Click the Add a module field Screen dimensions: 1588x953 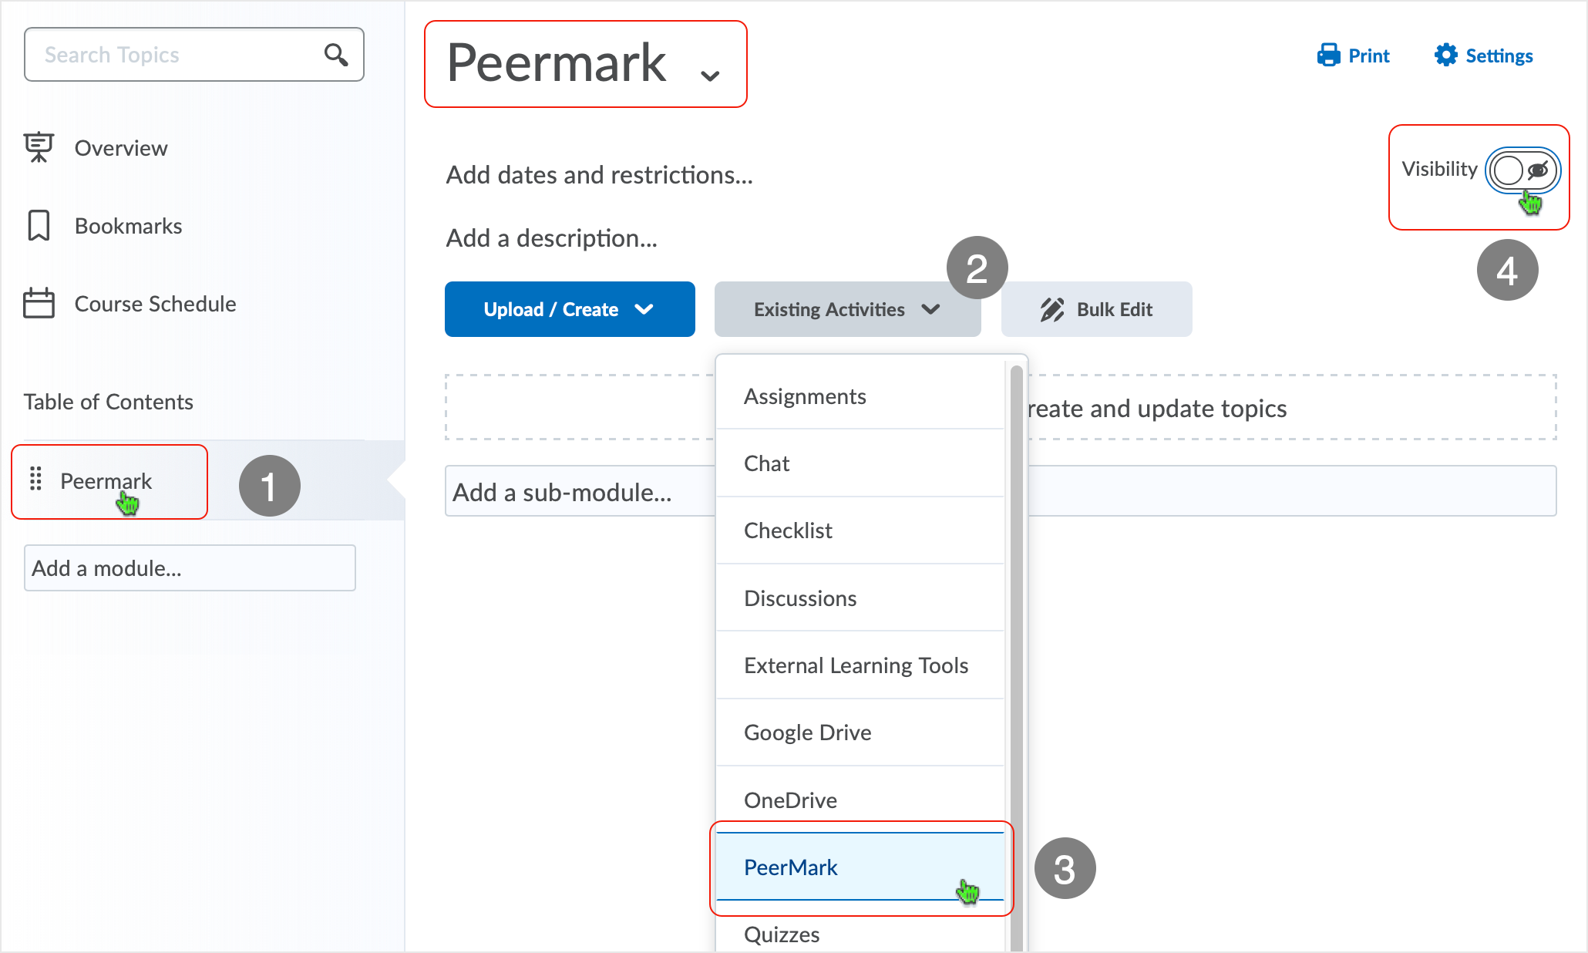[190, 568]
